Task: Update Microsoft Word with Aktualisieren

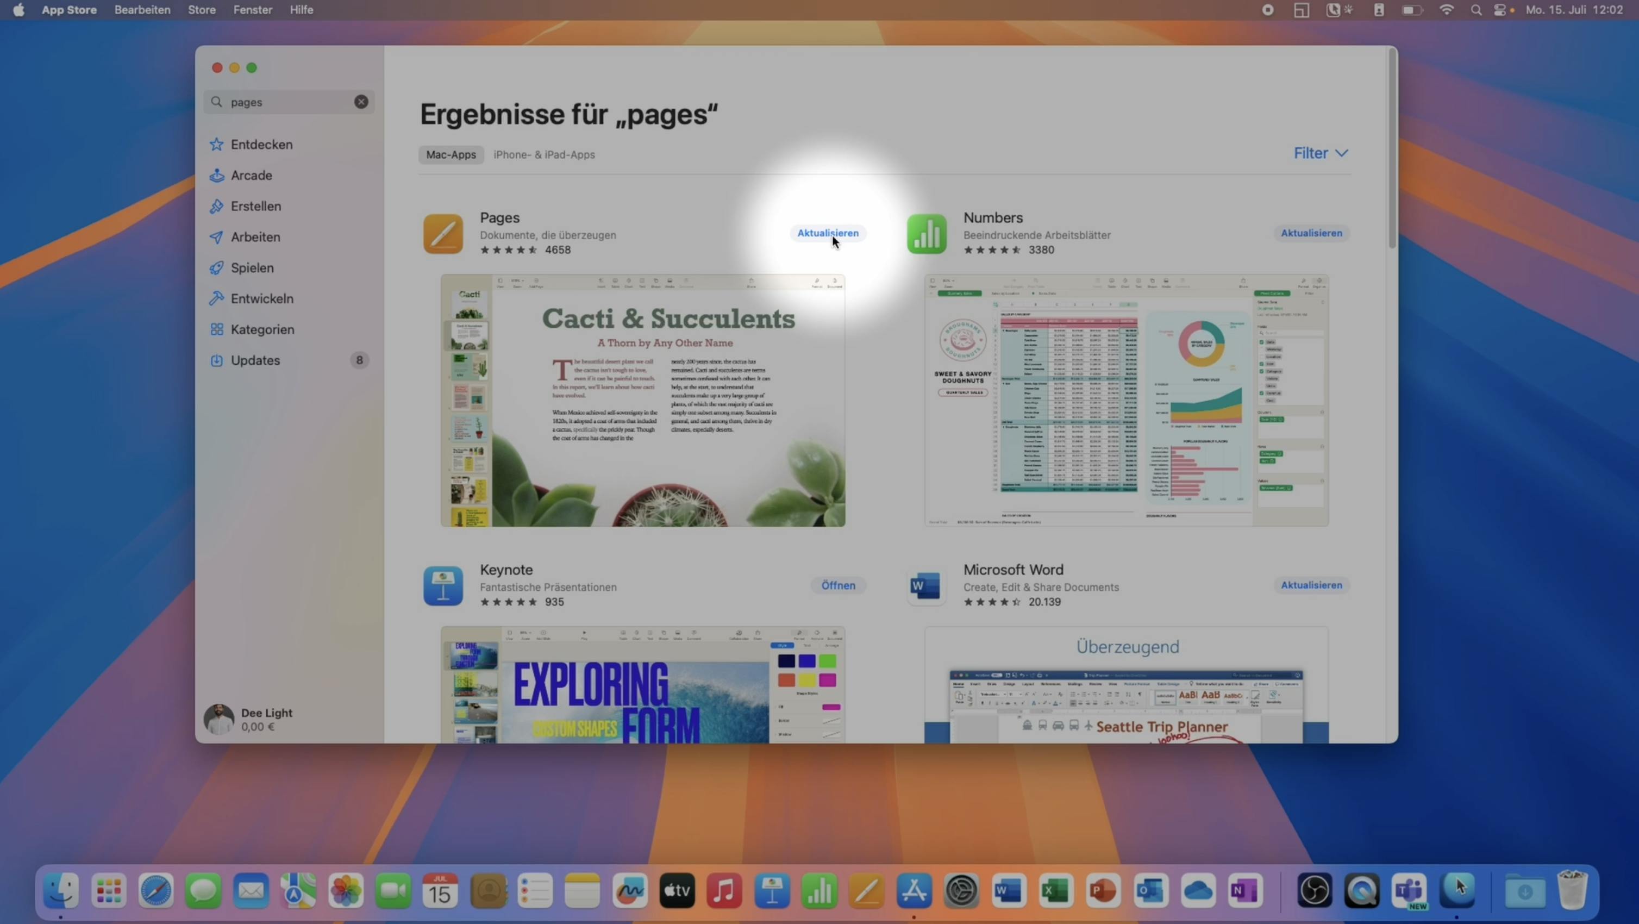Action: pyautogui.click(x=1311, y=585)
